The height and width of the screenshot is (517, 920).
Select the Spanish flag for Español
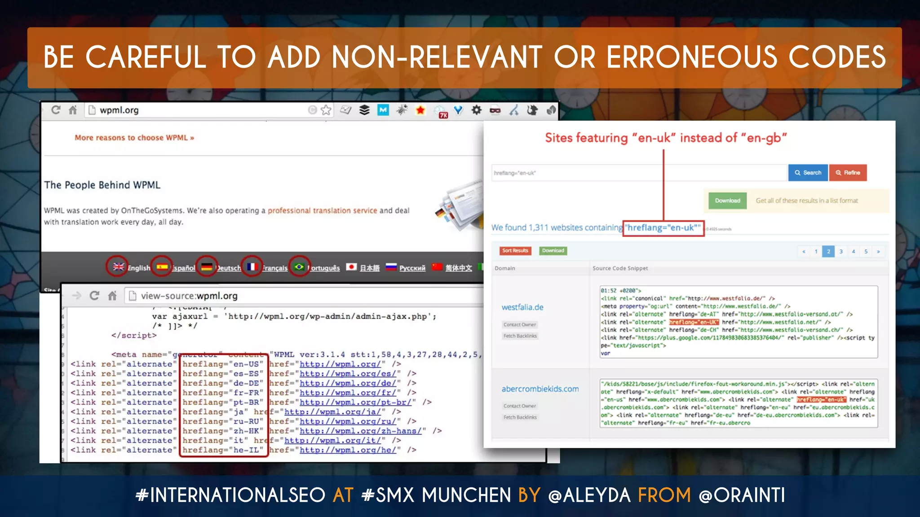162,267
